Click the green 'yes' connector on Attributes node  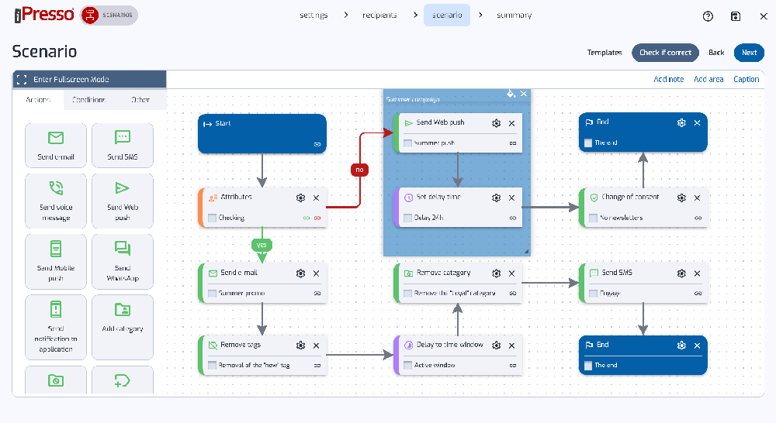307,218
